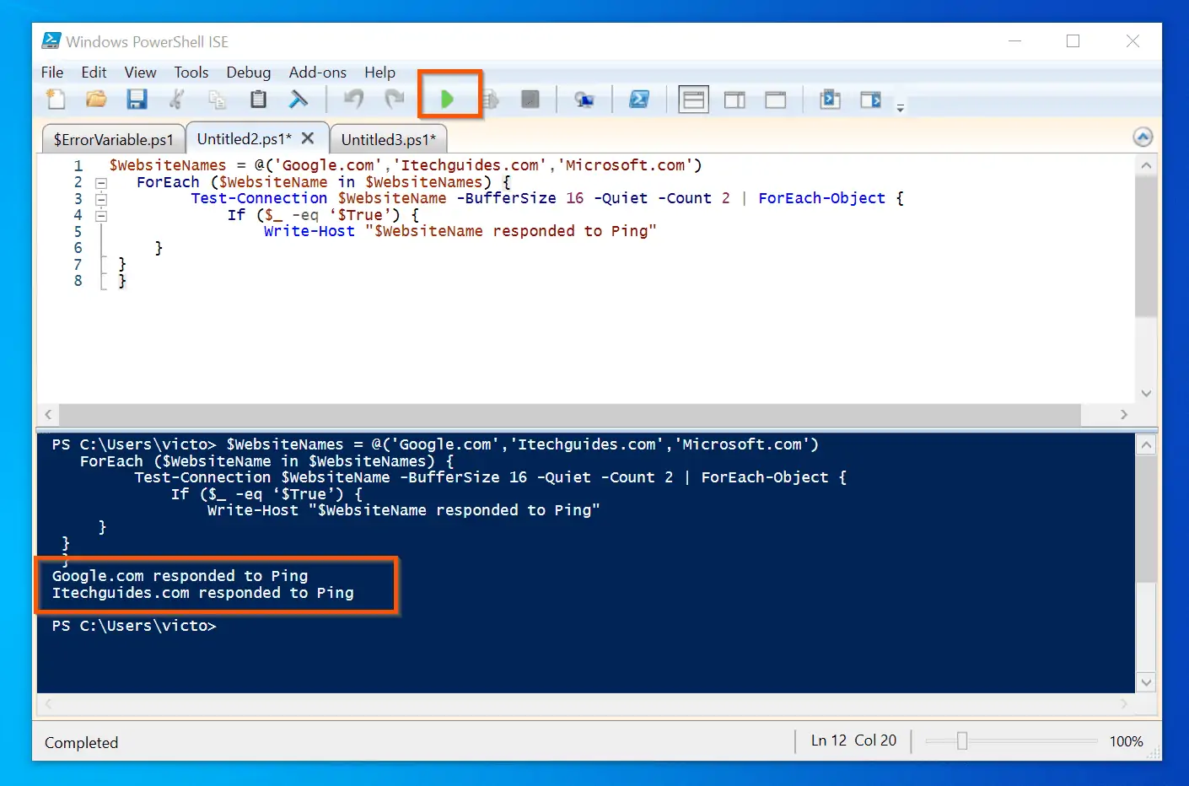Click script pane vertical scrollbar up arrow
The image size is (1189, 786).
coord(1146,165)
